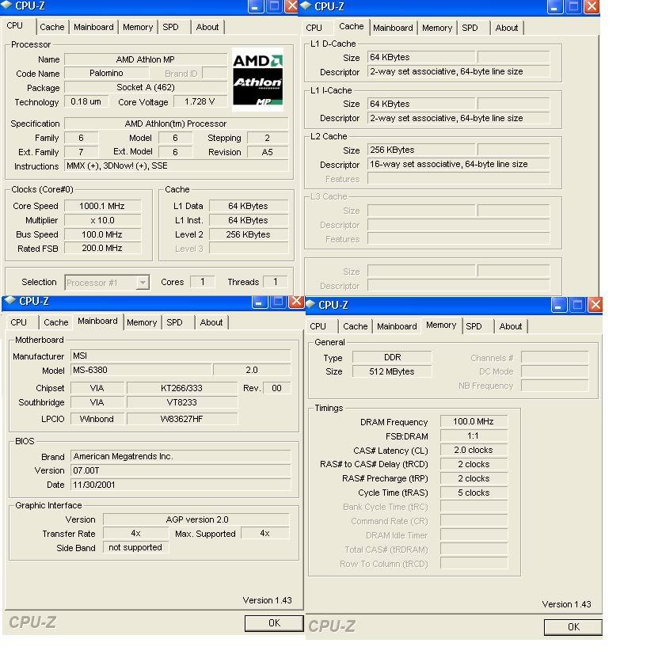
Task: Open the Processor #1 selection dropdown
Action: 143,283
